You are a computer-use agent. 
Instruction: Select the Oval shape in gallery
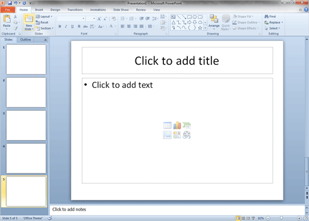195,17
